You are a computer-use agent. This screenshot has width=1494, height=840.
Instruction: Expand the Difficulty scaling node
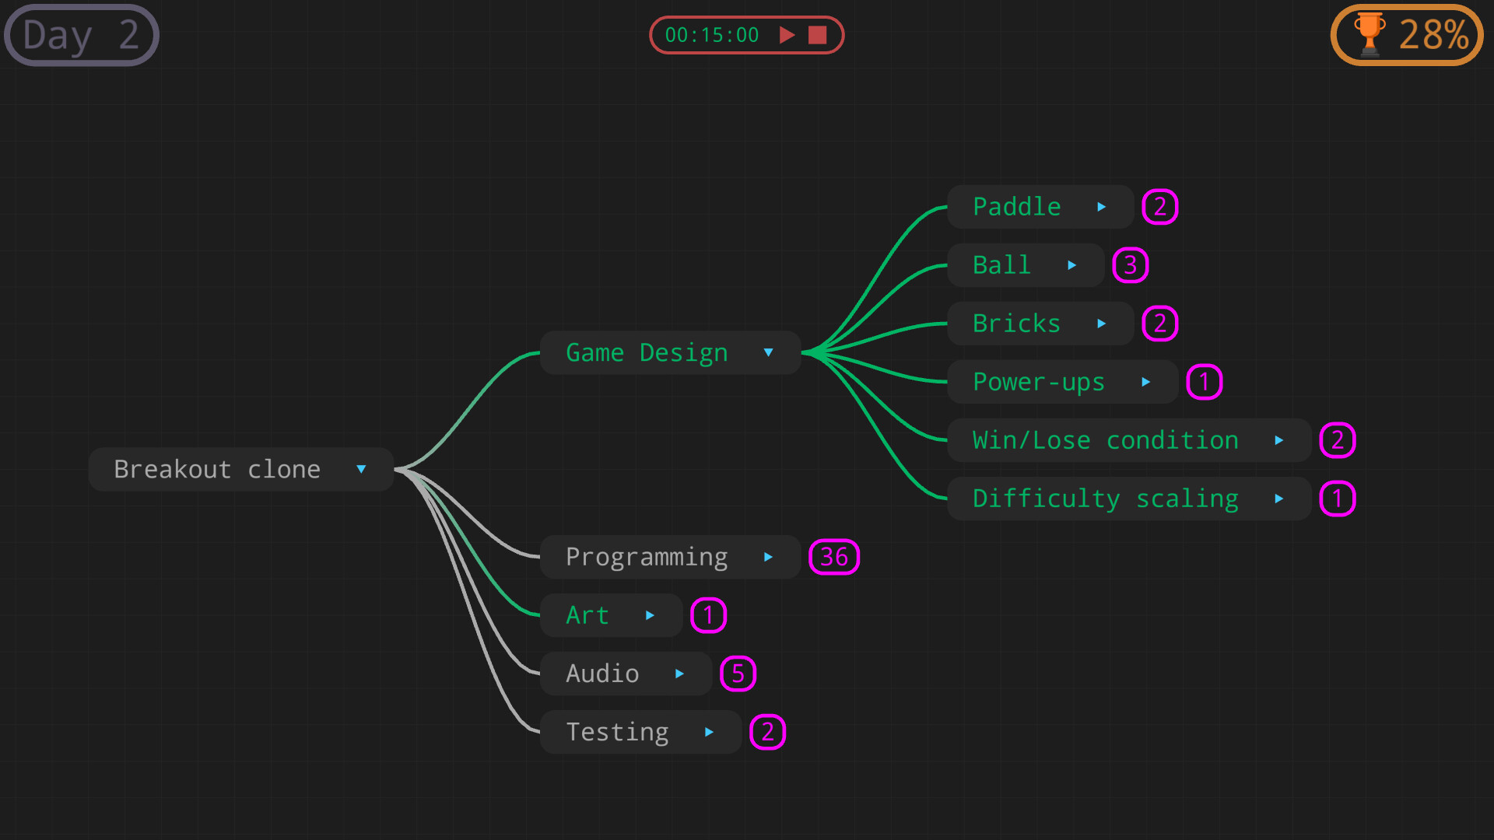[1280, 499]
